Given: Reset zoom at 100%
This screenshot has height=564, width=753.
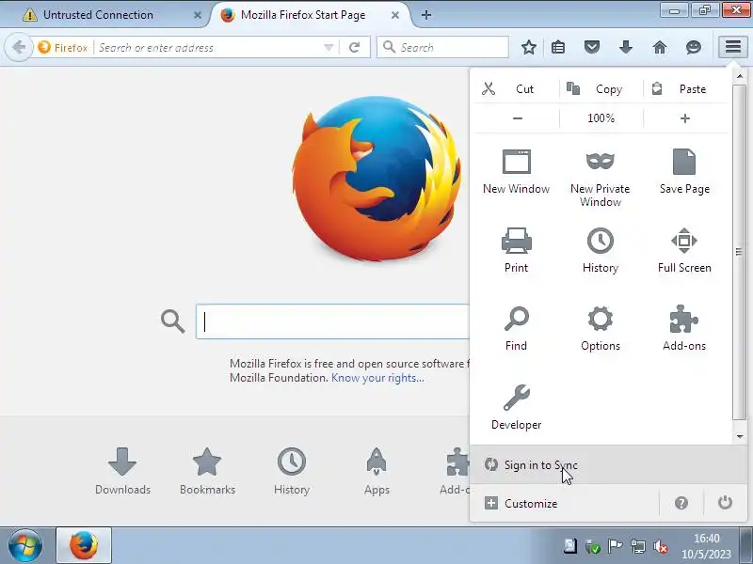Looking at the screenshot, I should [601, 118].
